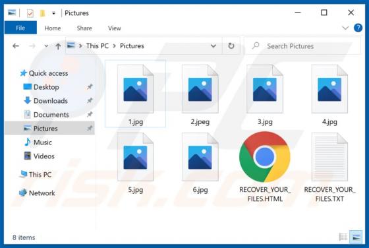Viewport: 369px width, 248px height.
Task: Unpin Documents using its pin icon
Action: (x=90, y=115)
